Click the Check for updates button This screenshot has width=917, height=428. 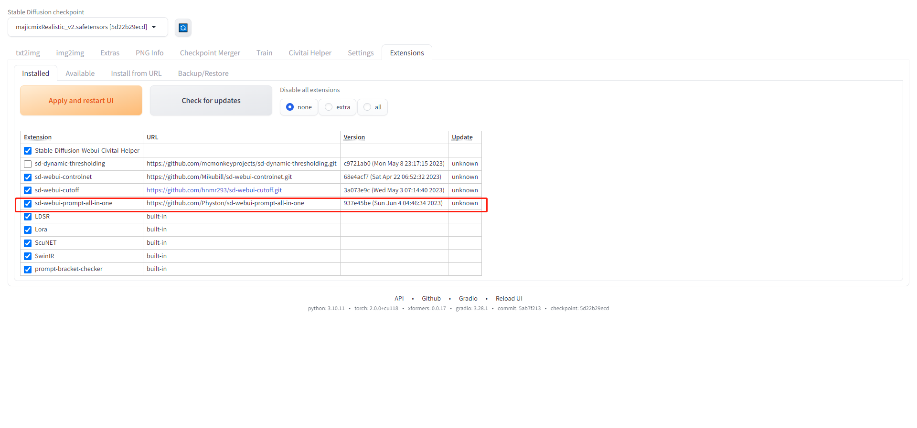tap(211, 101)
